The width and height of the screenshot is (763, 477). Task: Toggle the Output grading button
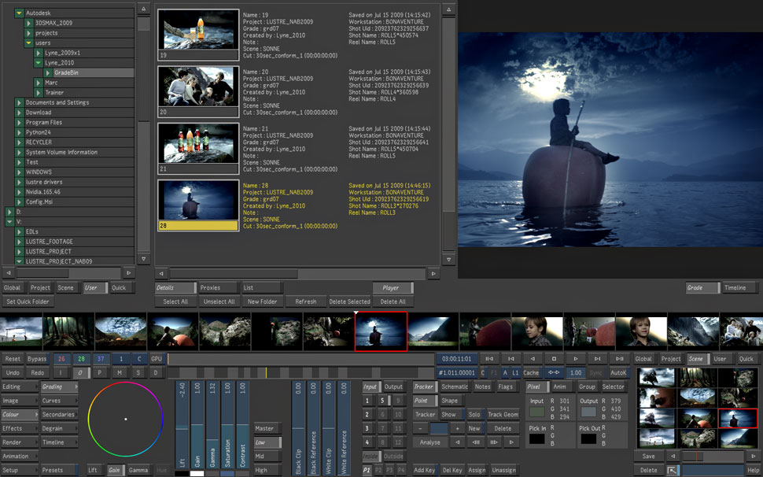[x=393, y=386]
